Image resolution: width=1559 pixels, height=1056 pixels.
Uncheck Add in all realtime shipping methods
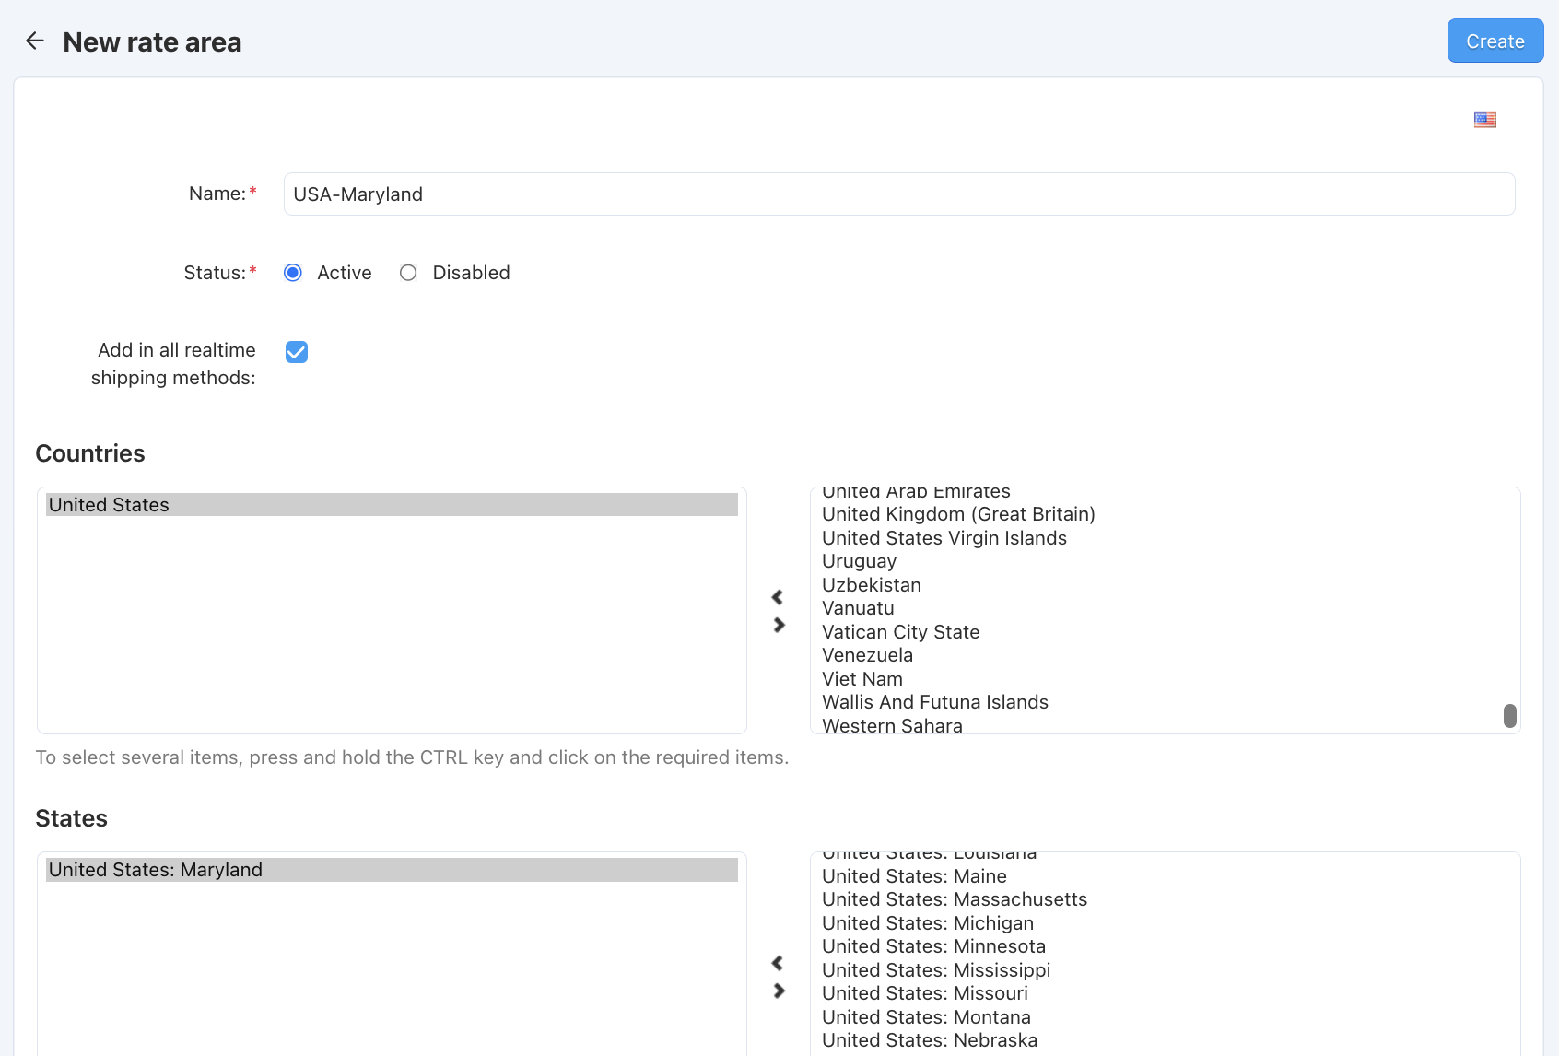(297, 352)
